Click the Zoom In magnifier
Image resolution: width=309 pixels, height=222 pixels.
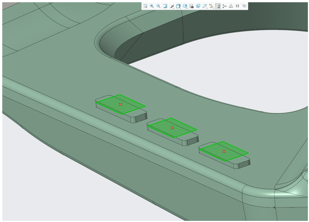(x=152, y=6)
